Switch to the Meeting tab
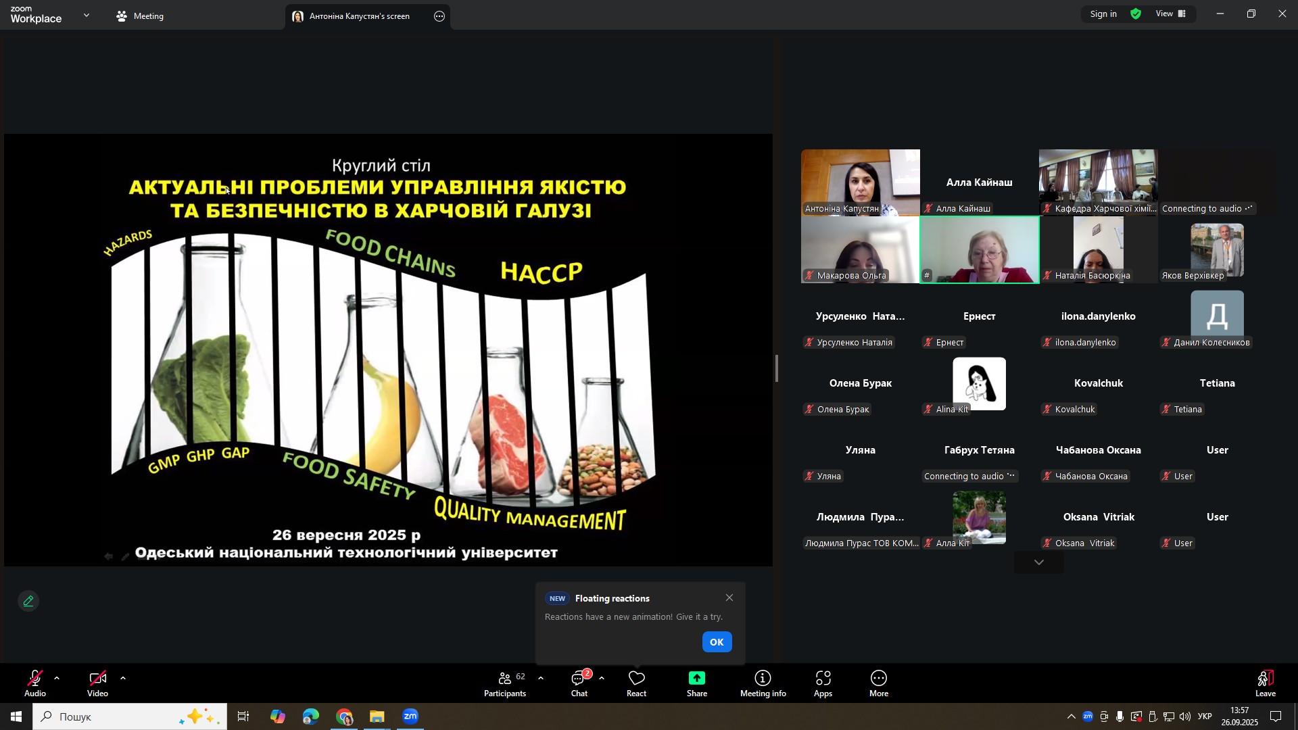 point(141,16)
